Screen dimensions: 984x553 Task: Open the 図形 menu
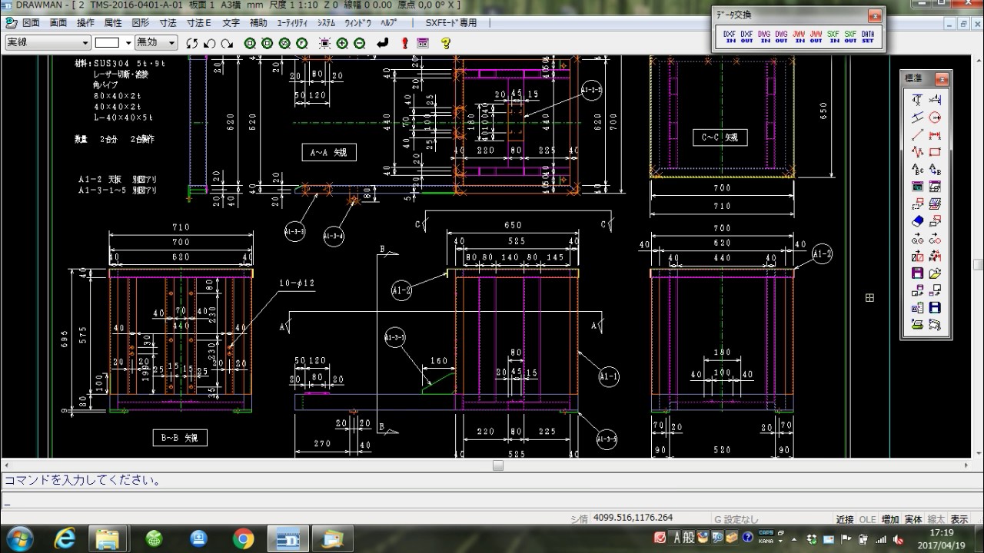point(141,23)
